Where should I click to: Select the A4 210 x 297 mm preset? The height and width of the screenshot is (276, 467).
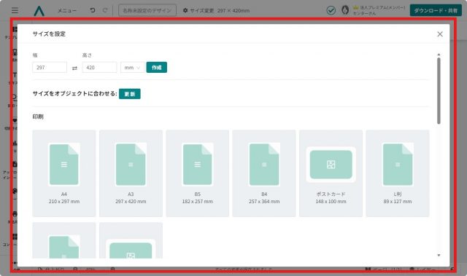[x=64, y=173]
